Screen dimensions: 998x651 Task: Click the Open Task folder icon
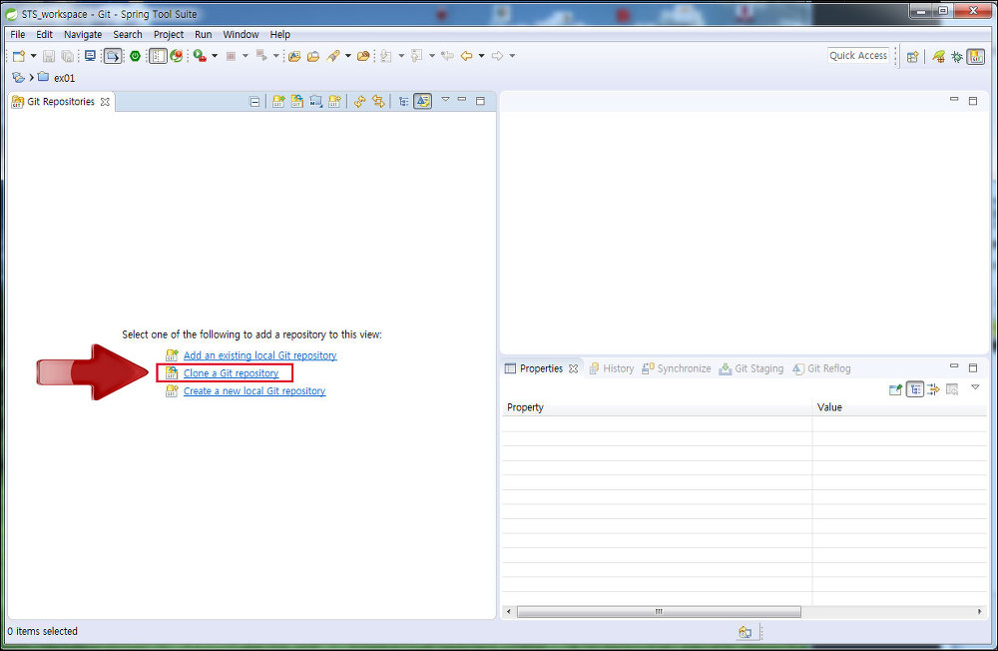(x=313, y=56)
